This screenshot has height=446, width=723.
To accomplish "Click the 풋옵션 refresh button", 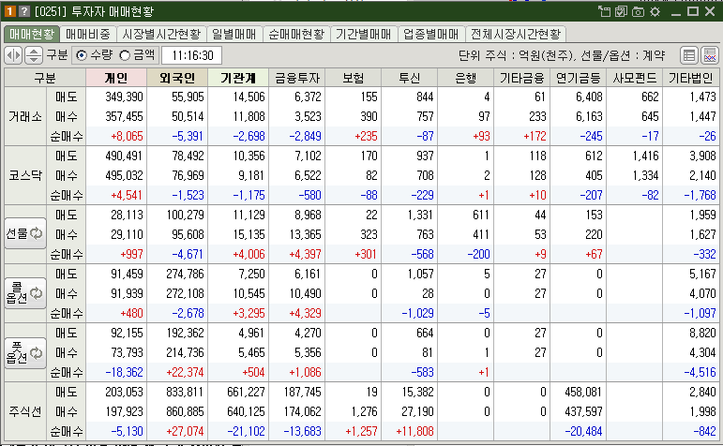I will click(x=25, y=352).
